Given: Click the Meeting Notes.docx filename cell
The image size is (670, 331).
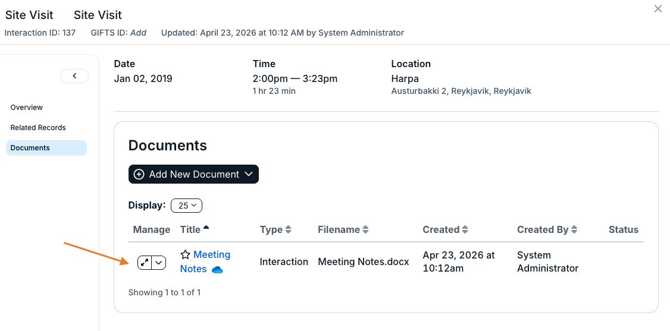Looking at the screenshot, I should tap(364, 262).
